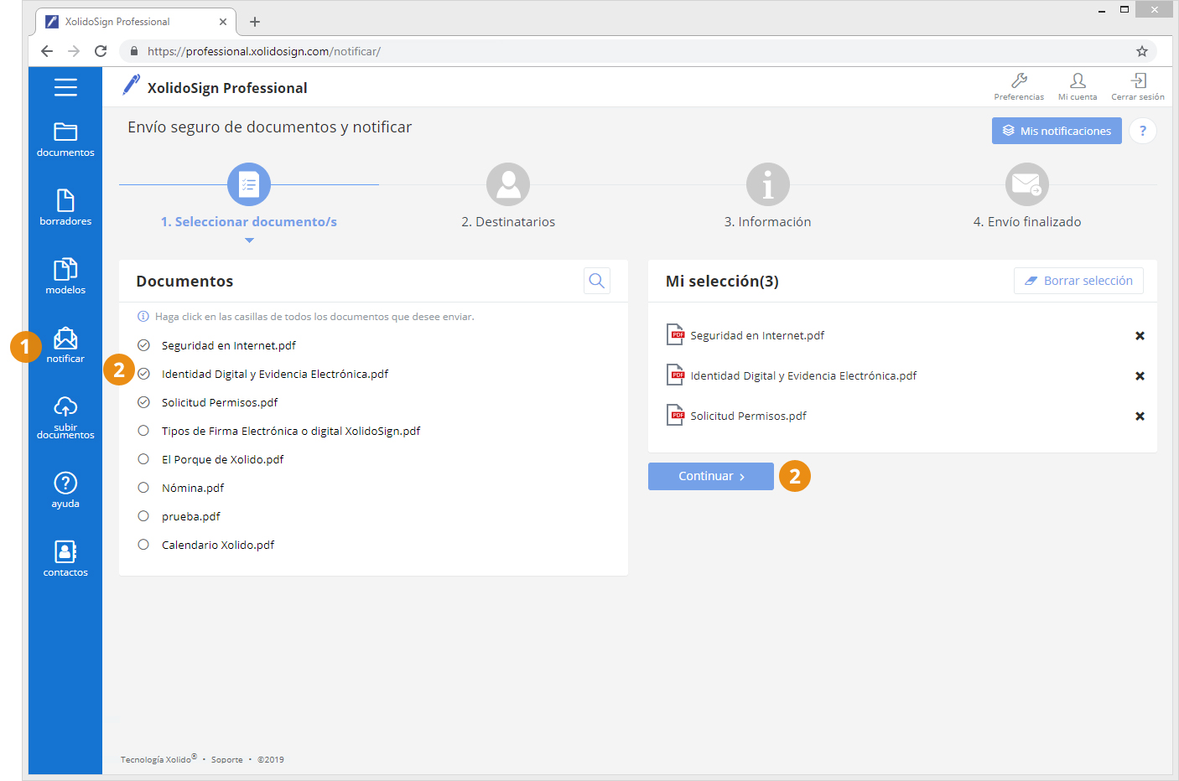The height and width of the screenshot is (781, 1179).
Task: Open the modelos templates section
Action: (x=65, y=277)
